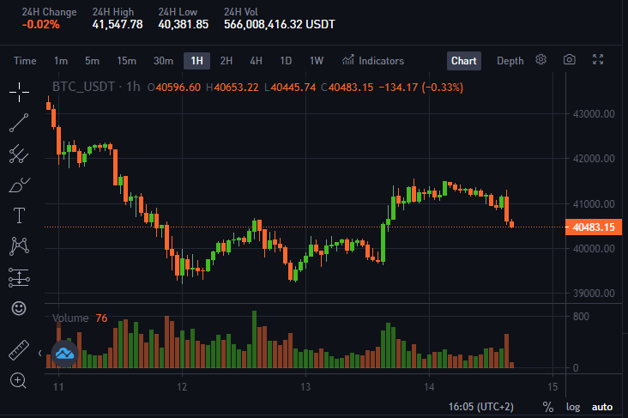Select the 1W interval
The height and width of the screenshot is (418, 628).
click(317, 61)
